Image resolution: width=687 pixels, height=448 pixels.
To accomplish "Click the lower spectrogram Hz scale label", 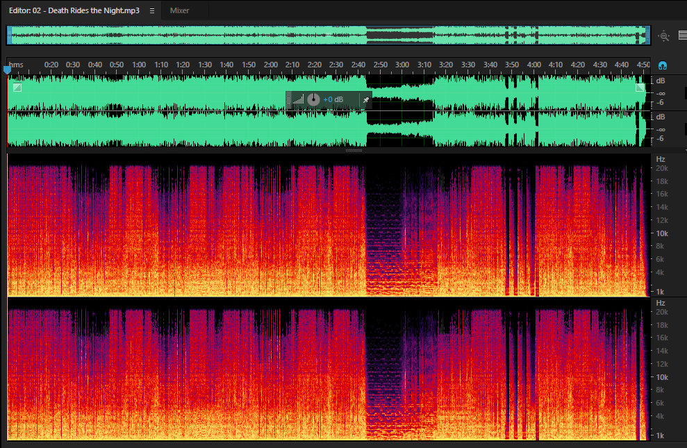I will [661, 303].
